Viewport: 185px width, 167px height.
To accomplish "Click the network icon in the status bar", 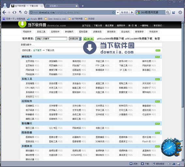I will coord(174,164).
